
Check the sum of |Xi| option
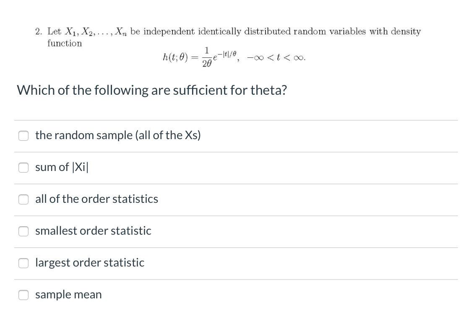click(x=23, y=168)
